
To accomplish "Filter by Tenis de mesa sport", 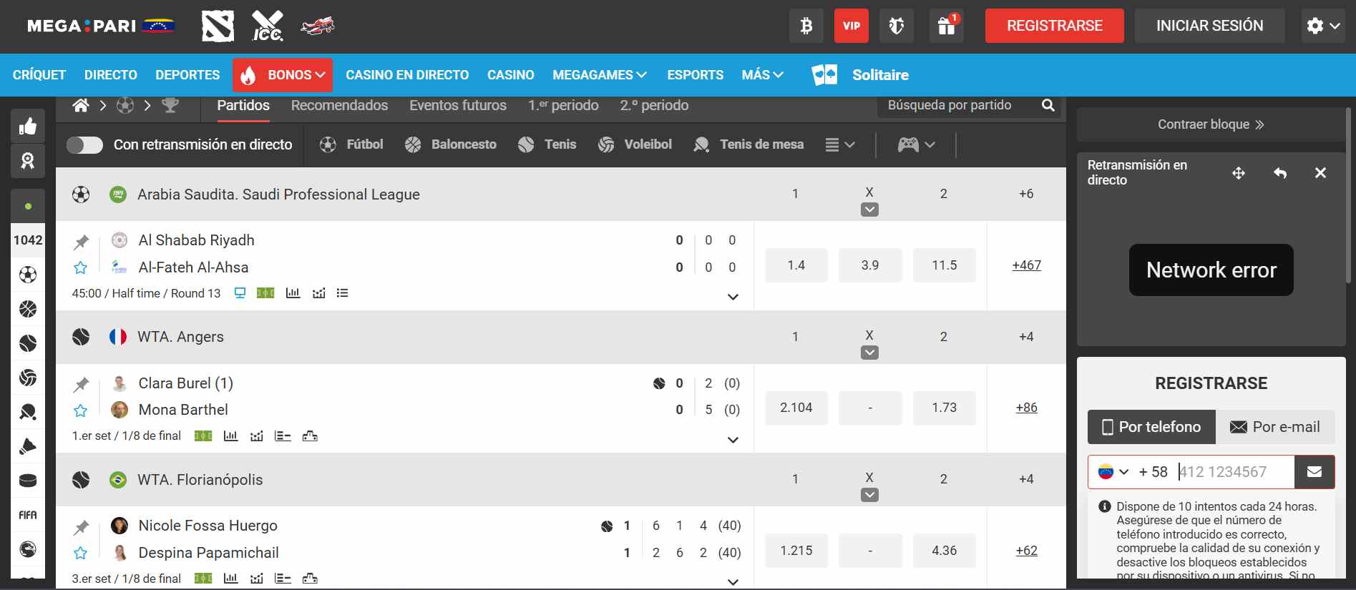I will [748, 145].
